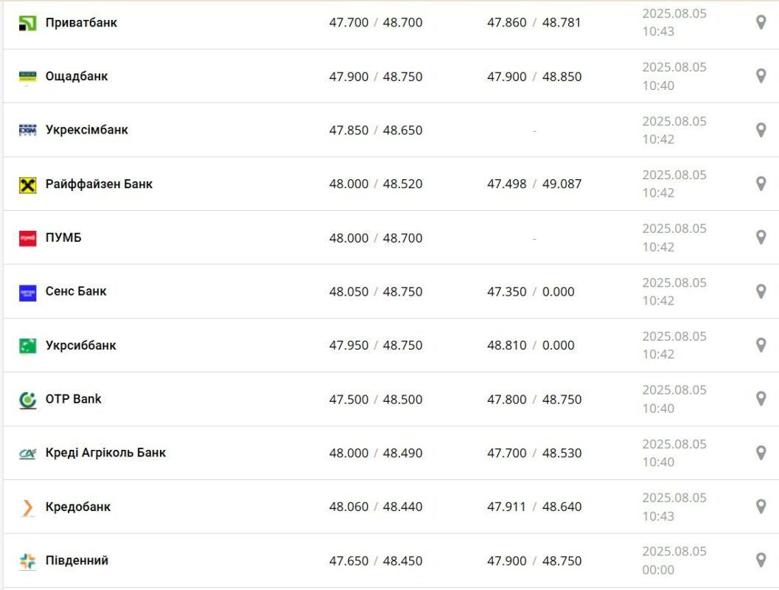
Task: Show map pin for Кредобанк
Action: [761, 507]
